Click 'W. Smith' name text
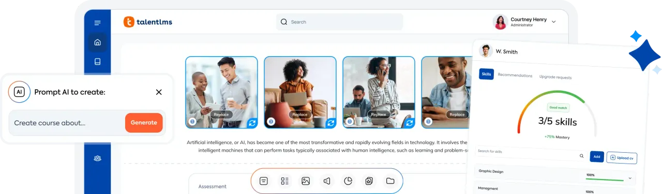The width and height of the screenshot is (662, 194). coord(507,52)
